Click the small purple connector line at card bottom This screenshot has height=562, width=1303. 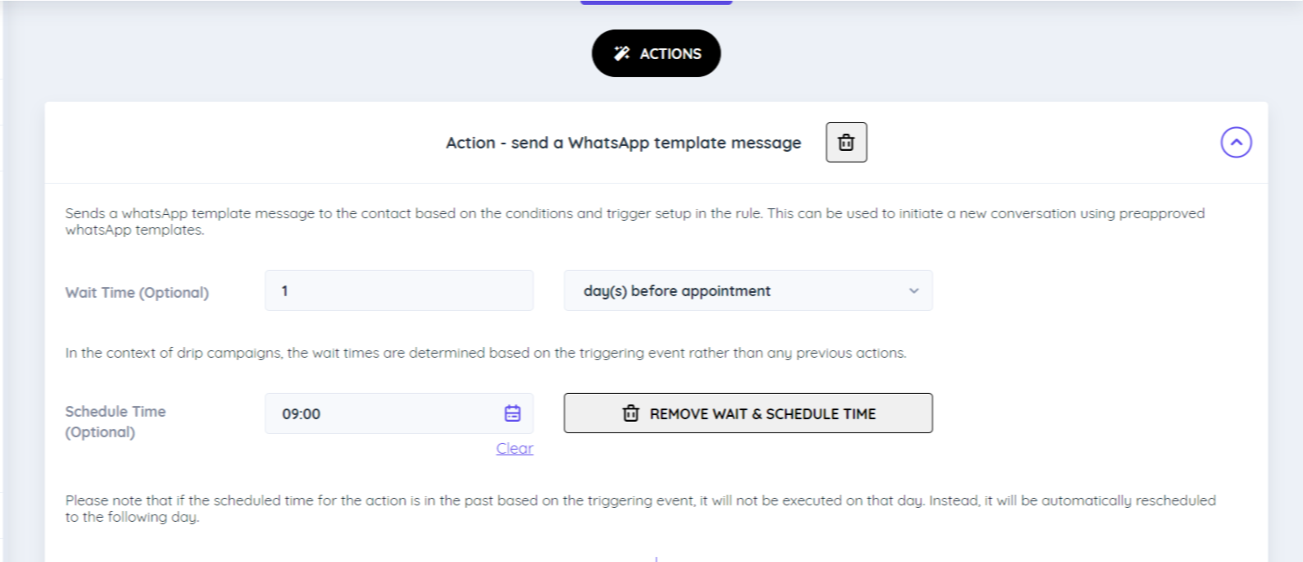click(656, 559)
